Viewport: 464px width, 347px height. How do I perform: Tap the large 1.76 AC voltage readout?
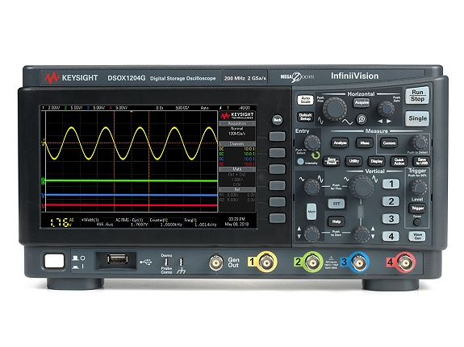(61, 222)
